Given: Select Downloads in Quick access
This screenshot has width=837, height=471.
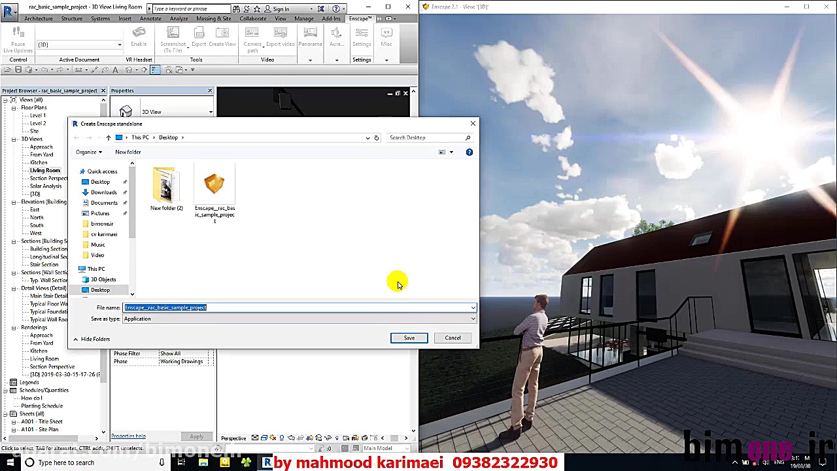Looking at the screenshot, I should click(104, 192).
